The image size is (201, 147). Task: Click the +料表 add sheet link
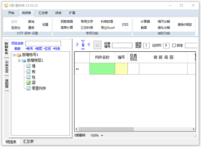coord(56,49)
